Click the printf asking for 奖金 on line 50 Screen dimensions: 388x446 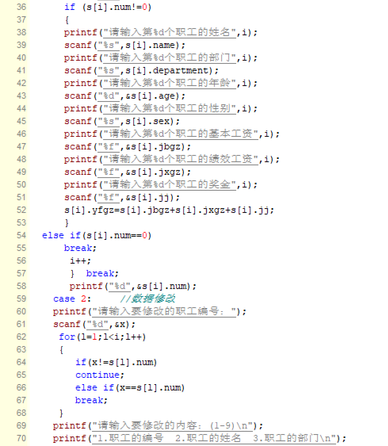coord(161,185)
